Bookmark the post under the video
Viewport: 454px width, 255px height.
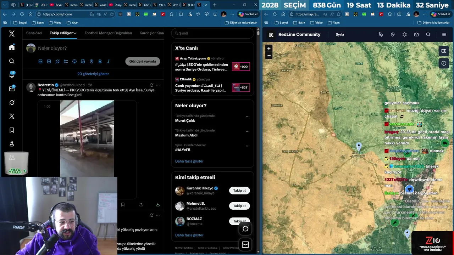[123, 204]
